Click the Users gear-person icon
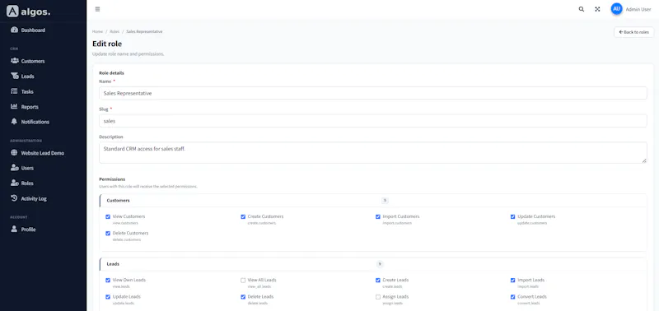The width and height of the screenshot is (659, 311). point(14,168)
